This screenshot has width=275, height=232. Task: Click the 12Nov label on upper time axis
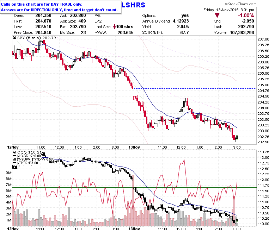(x=13, y=147)
